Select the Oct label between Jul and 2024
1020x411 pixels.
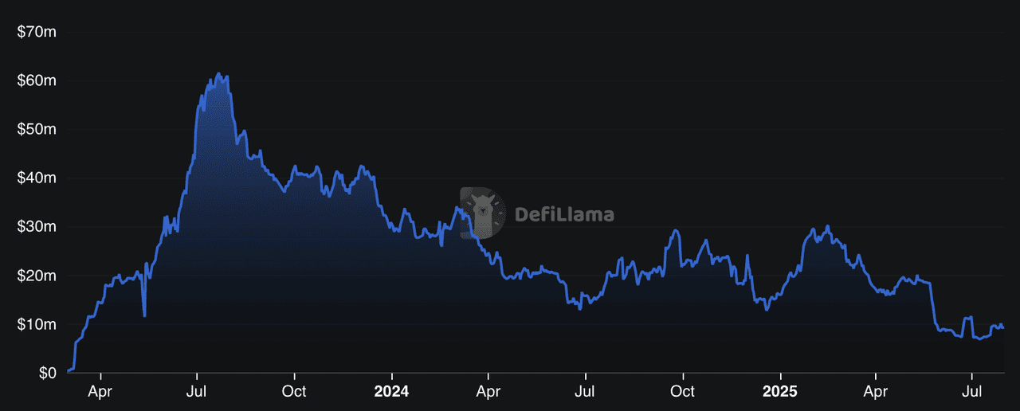click(x=294, y=392)
